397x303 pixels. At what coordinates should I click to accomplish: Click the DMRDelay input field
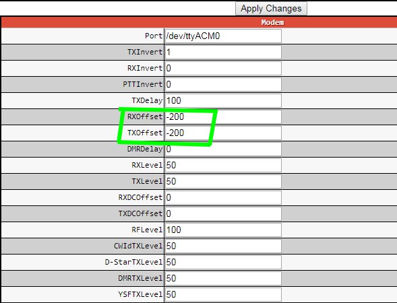[223, 149]
